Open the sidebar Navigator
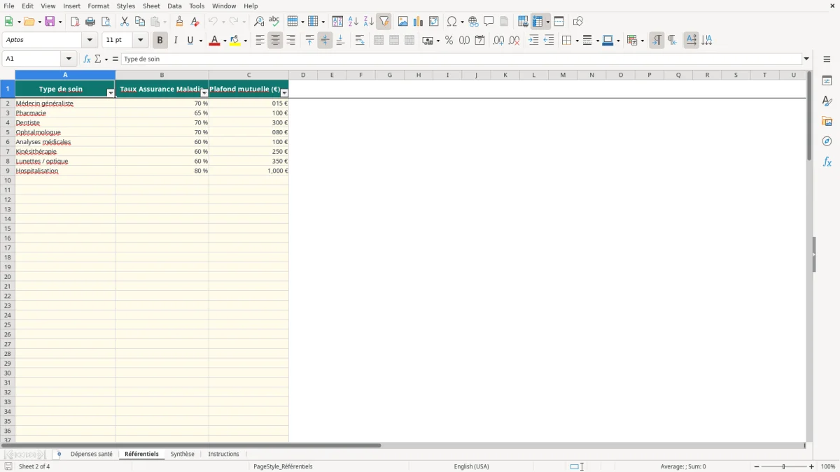 click(827, 141)
